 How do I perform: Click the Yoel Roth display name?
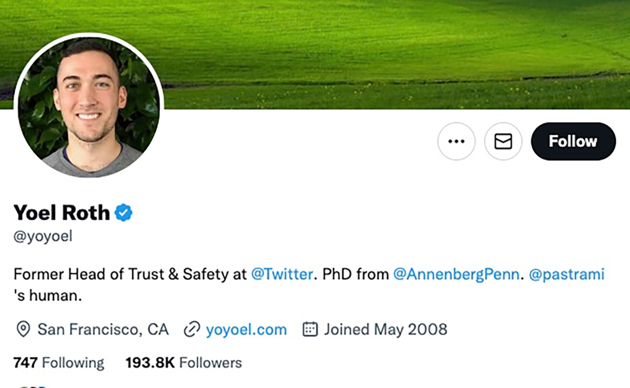62,213
